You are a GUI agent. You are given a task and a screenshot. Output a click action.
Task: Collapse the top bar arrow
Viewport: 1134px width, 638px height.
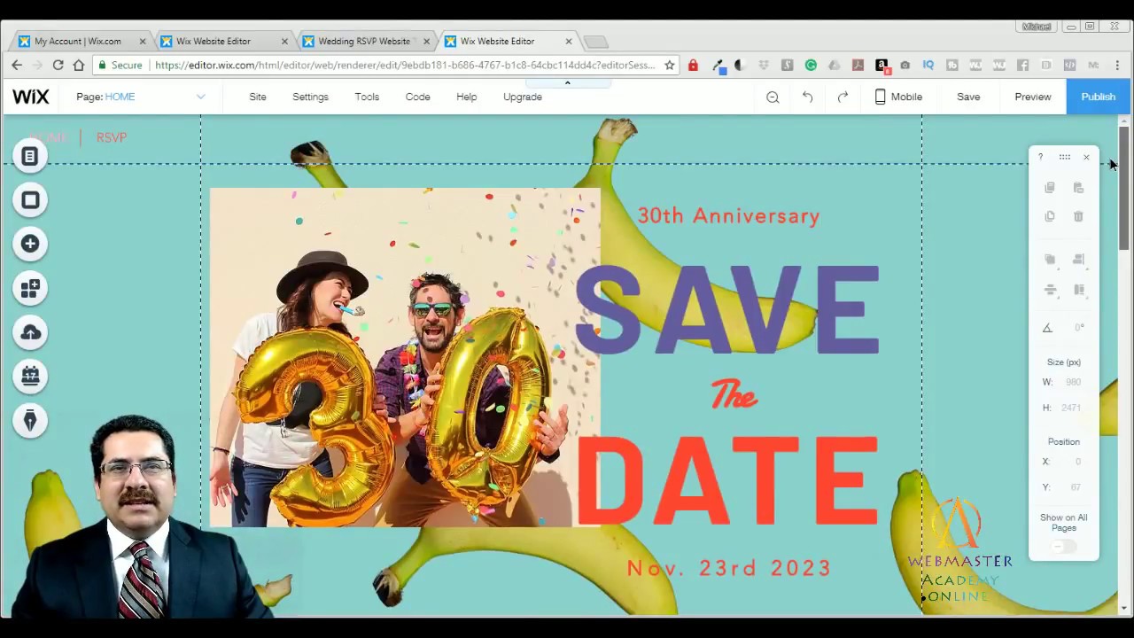click(x=568, y=83)
